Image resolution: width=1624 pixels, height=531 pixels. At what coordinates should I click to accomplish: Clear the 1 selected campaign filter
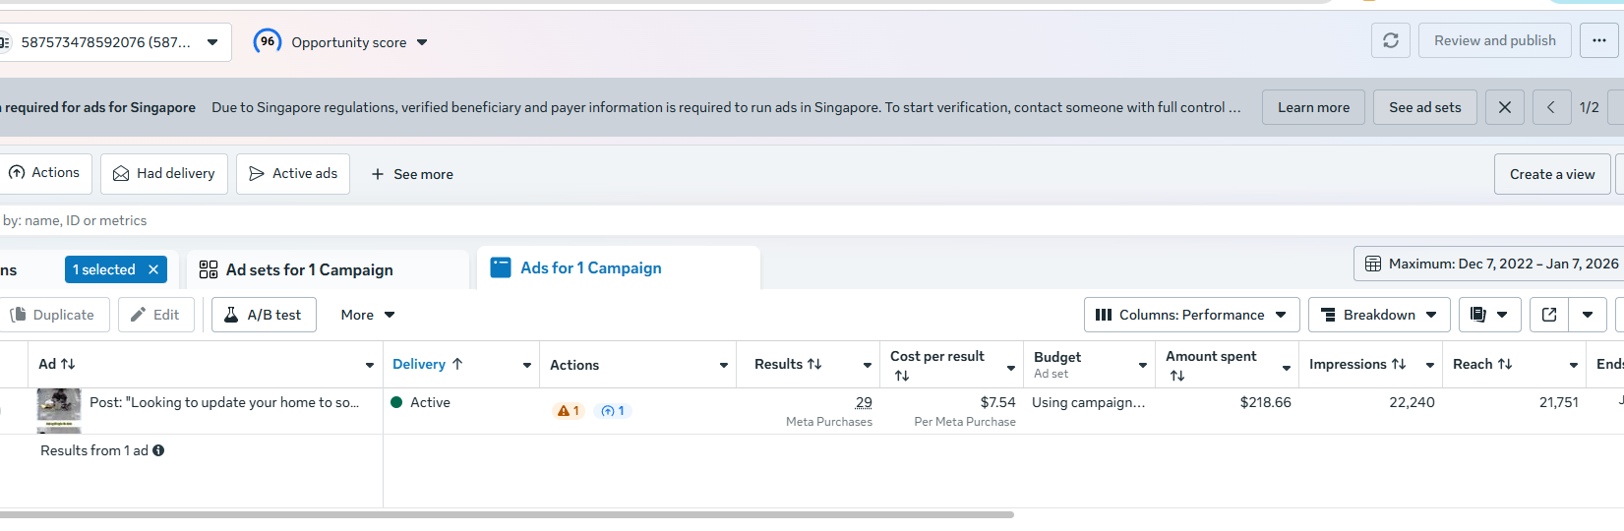(x=153, y=269)
